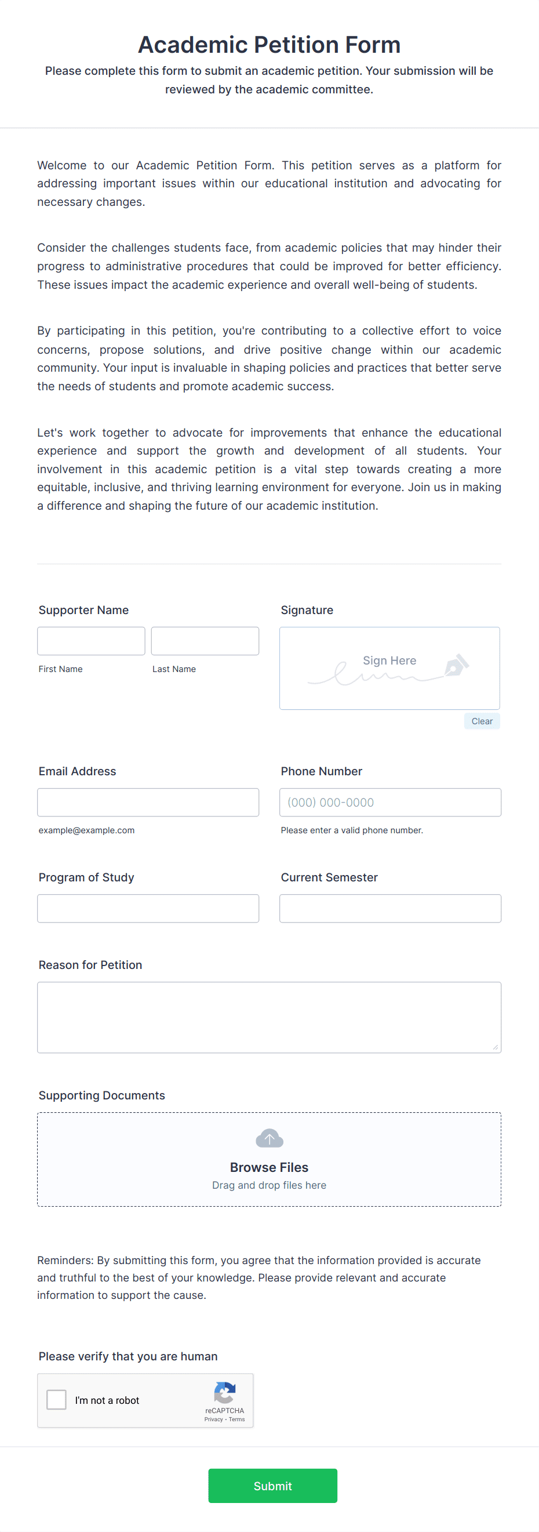Click the drag and drop files area
This screenshot has height=1532, width=539.
tap(269, 1185)
